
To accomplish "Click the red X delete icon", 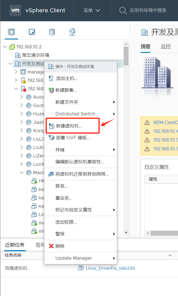I will pos(51,246).
